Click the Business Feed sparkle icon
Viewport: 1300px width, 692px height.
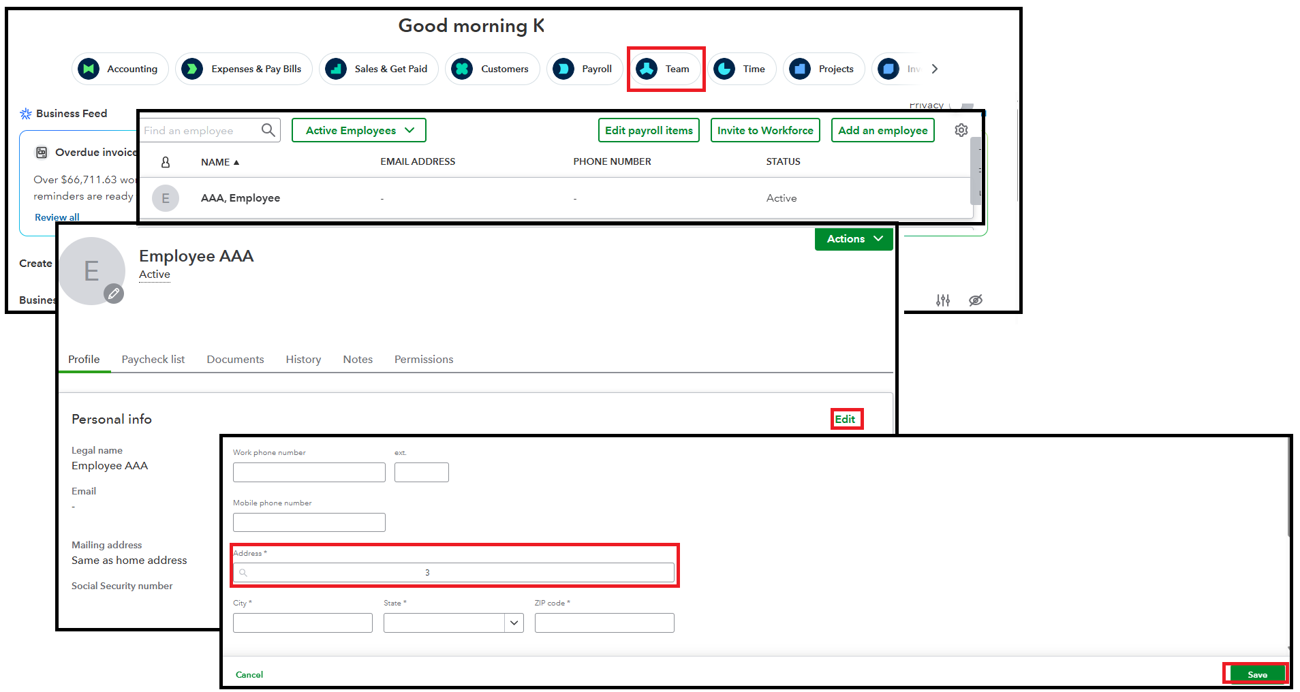click(x=26, y=114)
